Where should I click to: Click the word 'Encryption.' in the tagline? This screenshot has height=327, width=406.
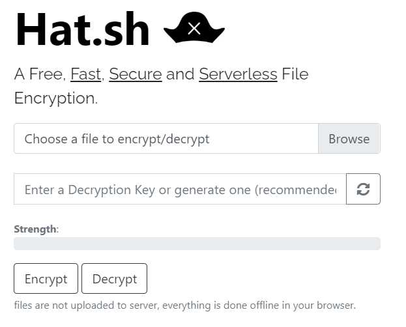click(x=56, y=98)
